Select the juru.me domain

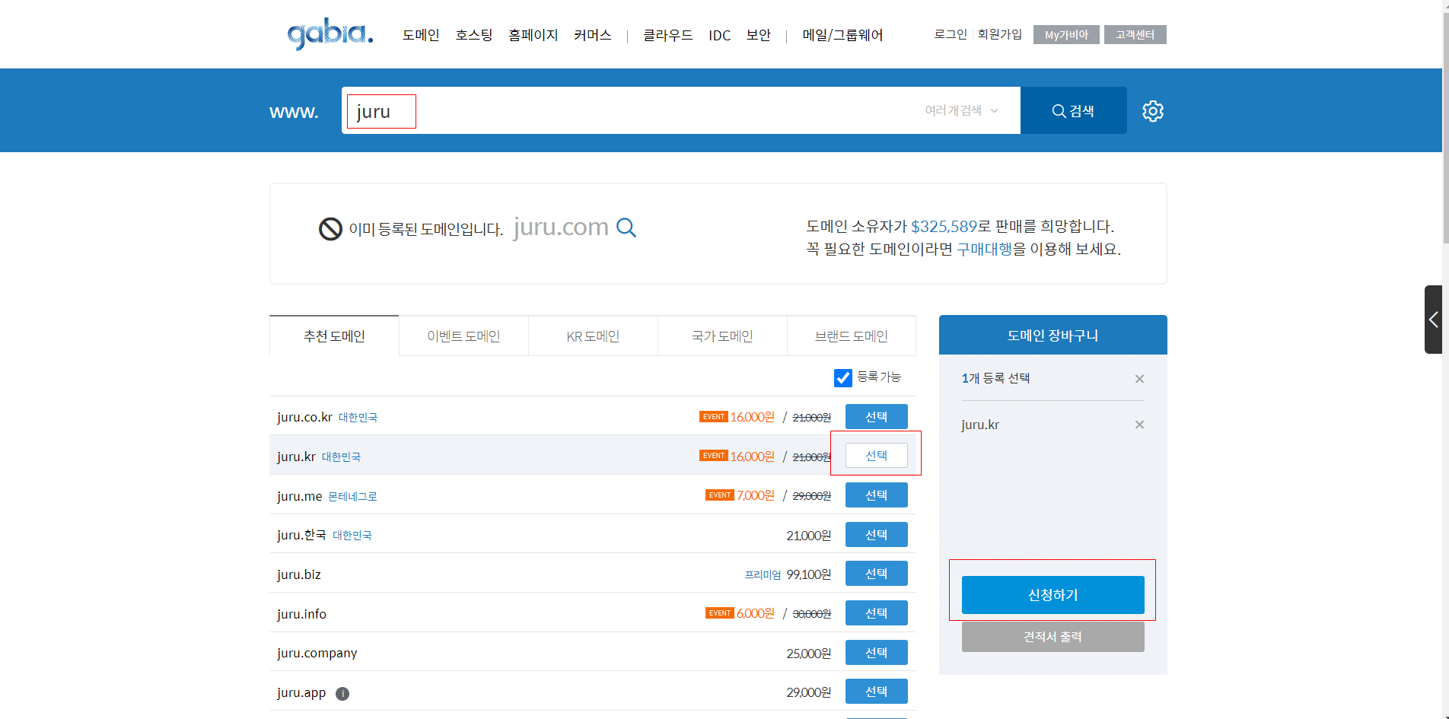pos(877,495)
